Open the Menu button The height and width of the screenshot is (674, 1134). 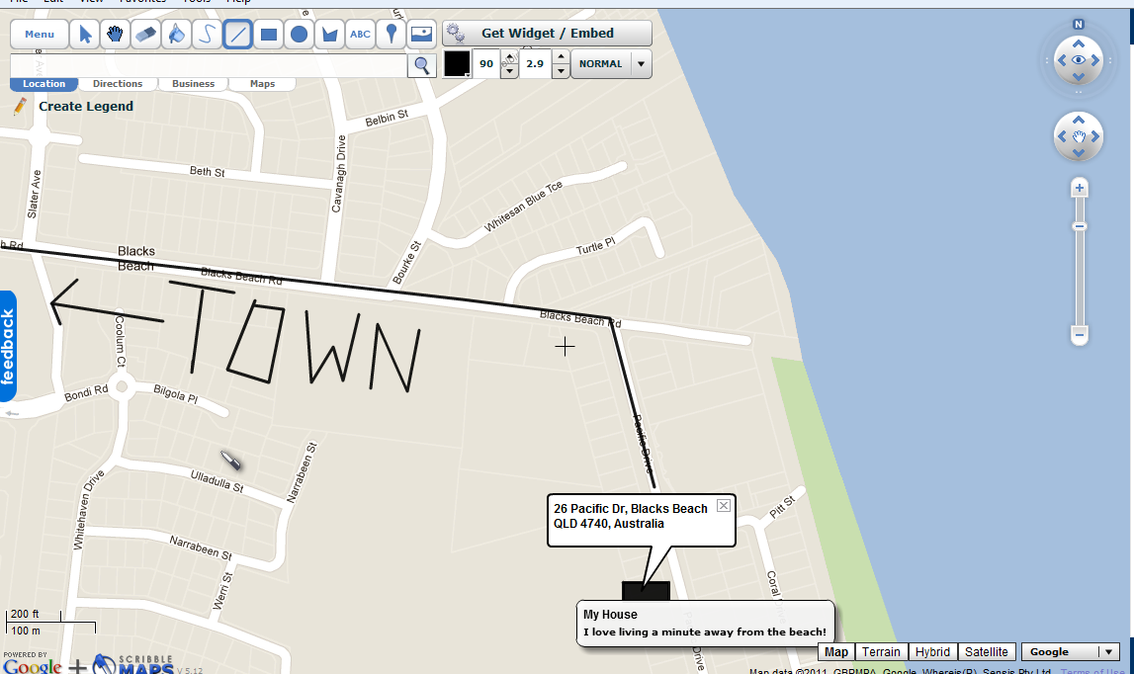39,33
